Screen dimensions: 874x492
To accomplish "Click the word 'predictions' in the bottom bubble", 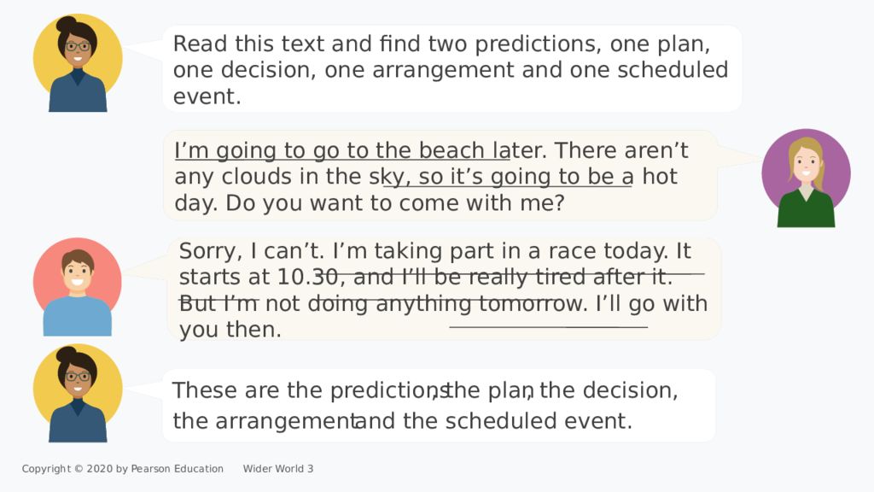I will [x=388, y=390].
